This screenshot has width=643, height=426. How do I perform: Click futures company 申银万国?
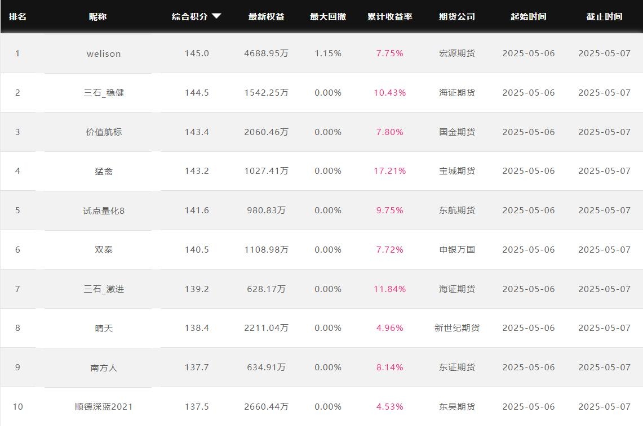point(457,249)
